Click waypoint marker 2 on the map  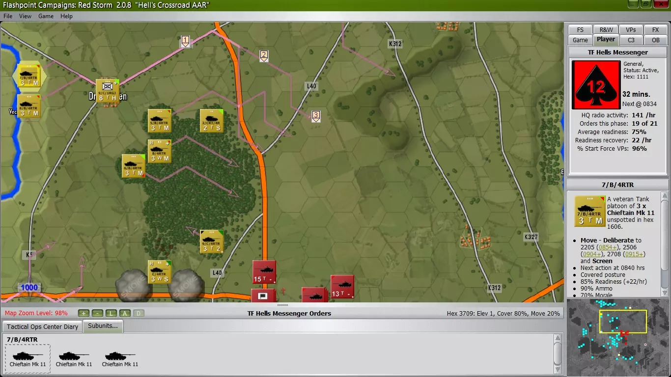click(264, 56)
